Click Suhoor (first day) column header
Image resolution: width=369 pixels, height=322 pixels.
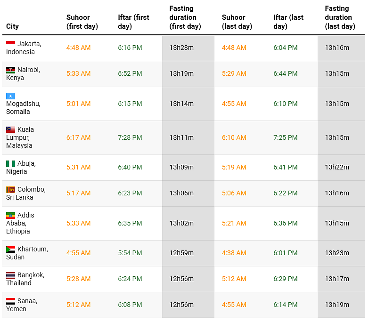point(82,22)
